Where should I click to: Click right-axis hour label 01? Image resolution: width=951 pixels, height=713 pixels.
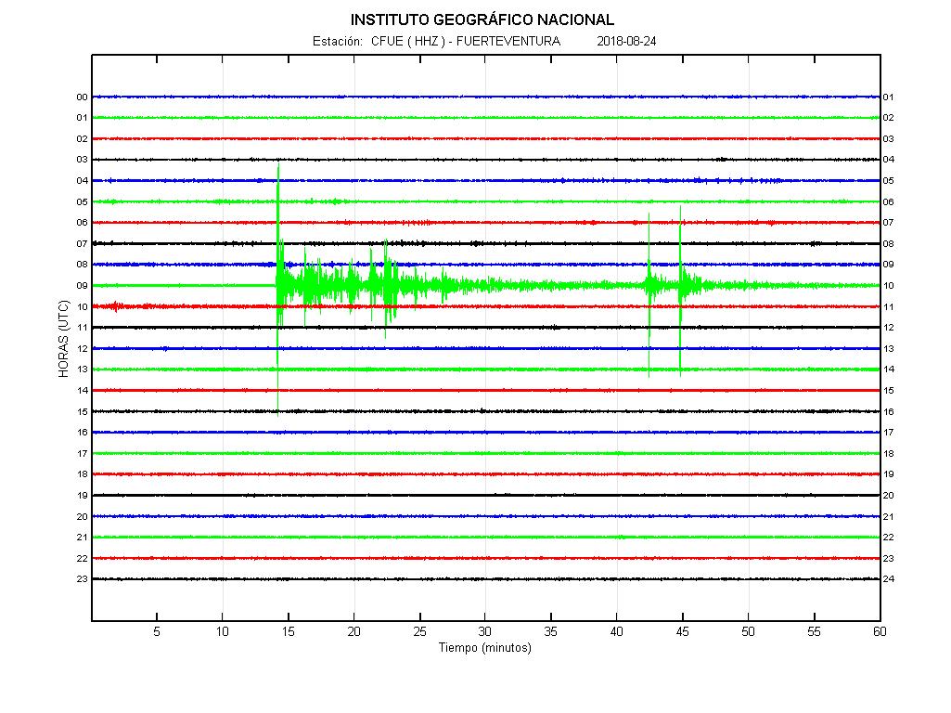click(889, 97)
